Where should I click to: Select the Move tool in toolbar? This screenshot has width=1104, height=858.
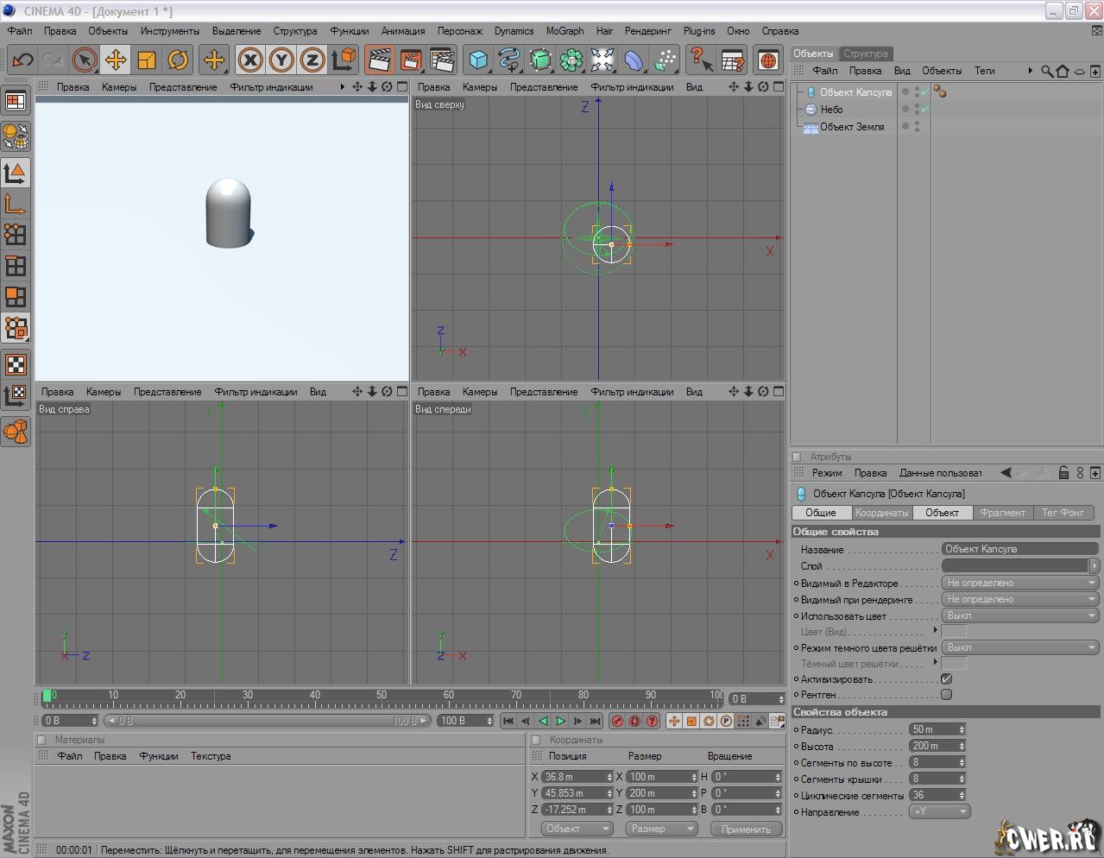(x=116, y=60)
